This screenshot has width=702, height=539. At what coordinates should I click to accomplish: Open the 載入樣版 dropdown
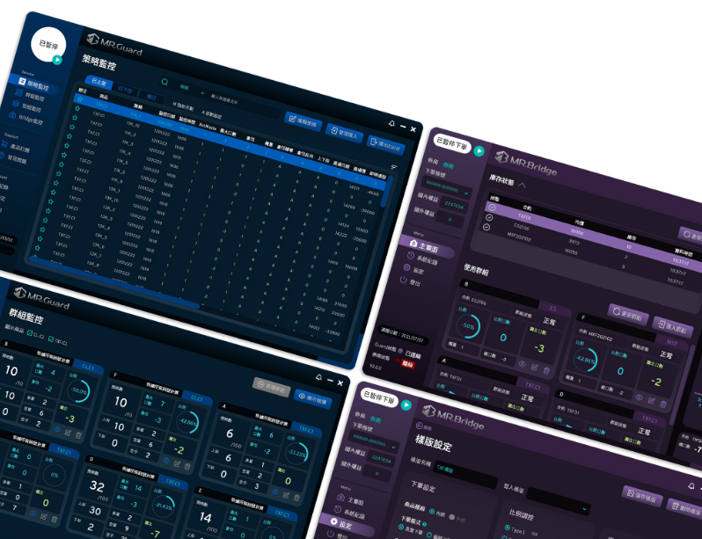coord(559,501)
